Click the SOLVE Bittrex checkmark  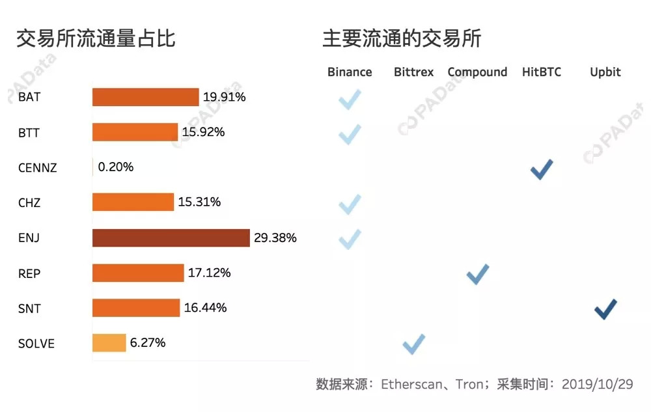[x=413, y=344]
